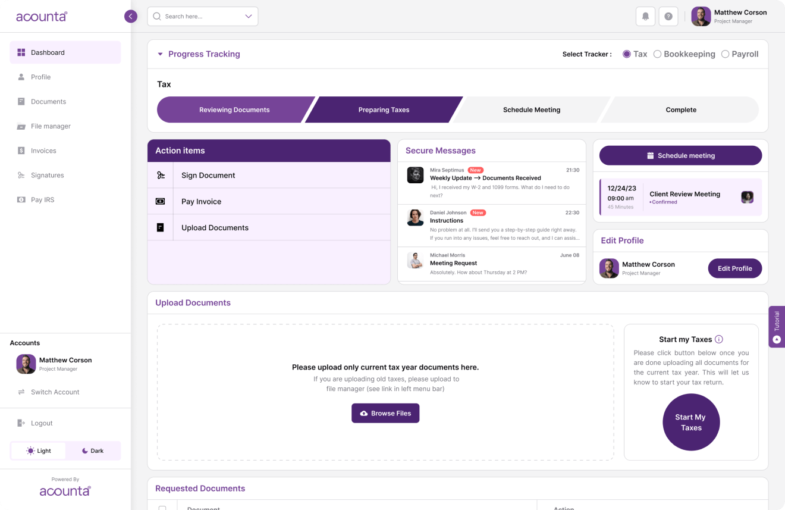The image size is (785, 510).
Task: Click the Signatures icon in sidebar
Action: pyautogui.click(x=21, y=175)
